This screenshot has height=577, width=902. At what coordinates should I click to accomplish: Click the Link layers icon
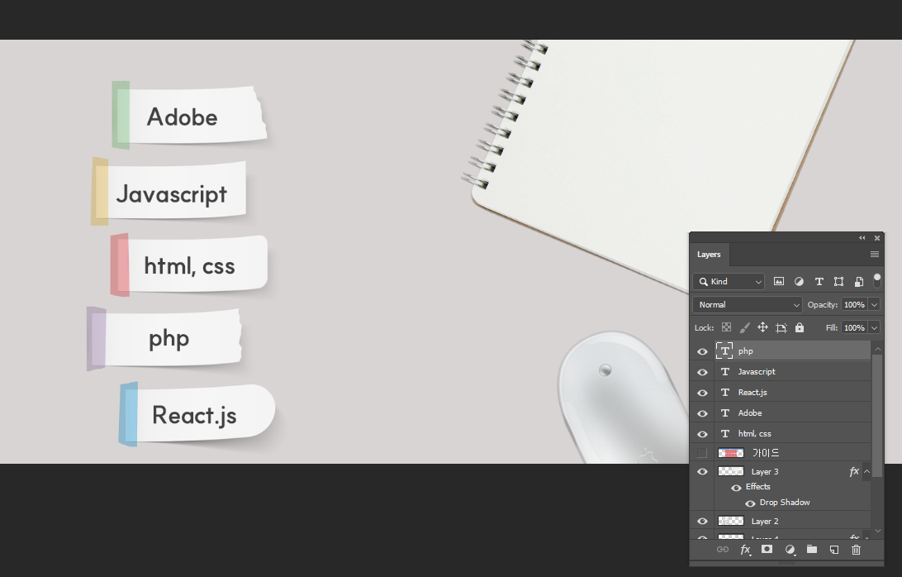(723, 550)
